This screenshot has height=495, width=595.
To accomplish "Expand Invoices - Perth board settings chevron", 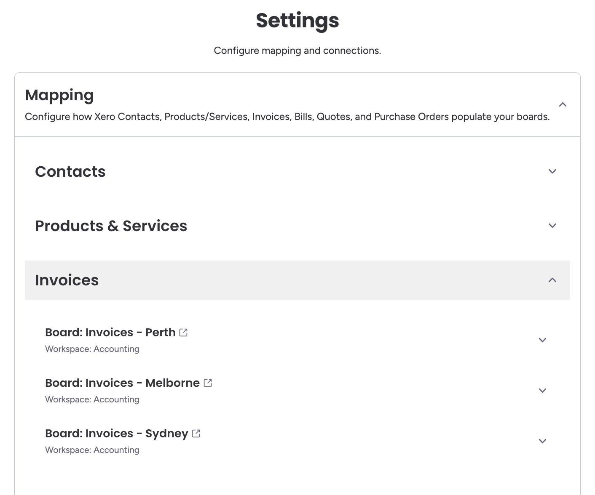I will 543,340.
